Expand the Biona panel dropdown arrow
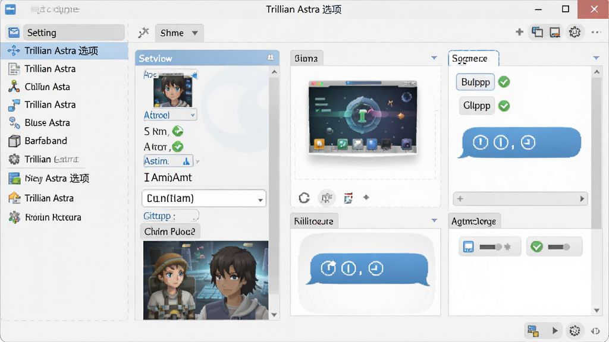 pyautogui.click(x=434, y=58)
